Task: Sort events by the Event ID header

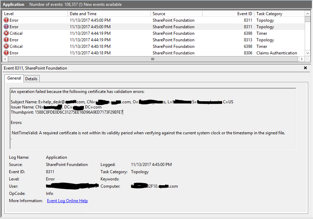Action: click(x=228, y=14)
